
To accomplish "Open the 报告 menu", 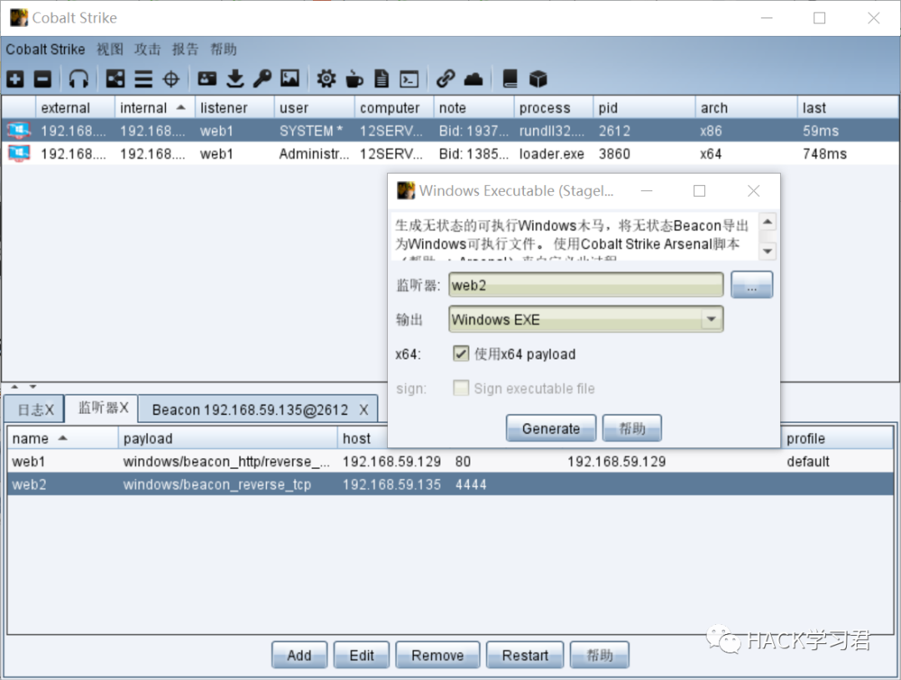I will [x=185, y=49].
